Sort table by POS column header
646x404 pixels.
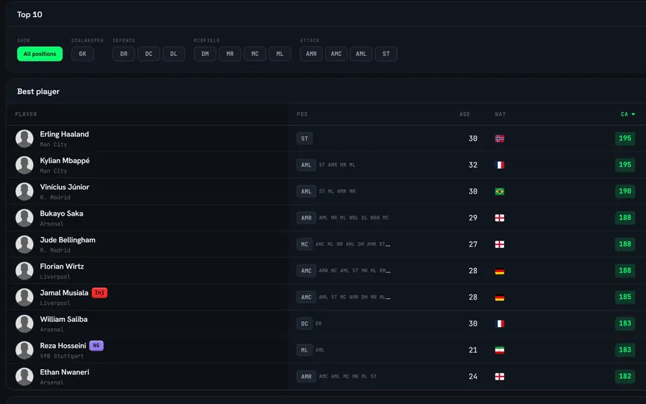coord(302,114)
